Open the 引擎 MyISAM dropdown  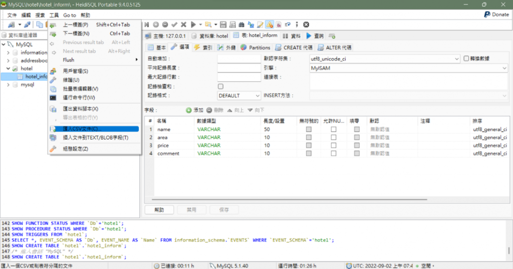(409, 68)
